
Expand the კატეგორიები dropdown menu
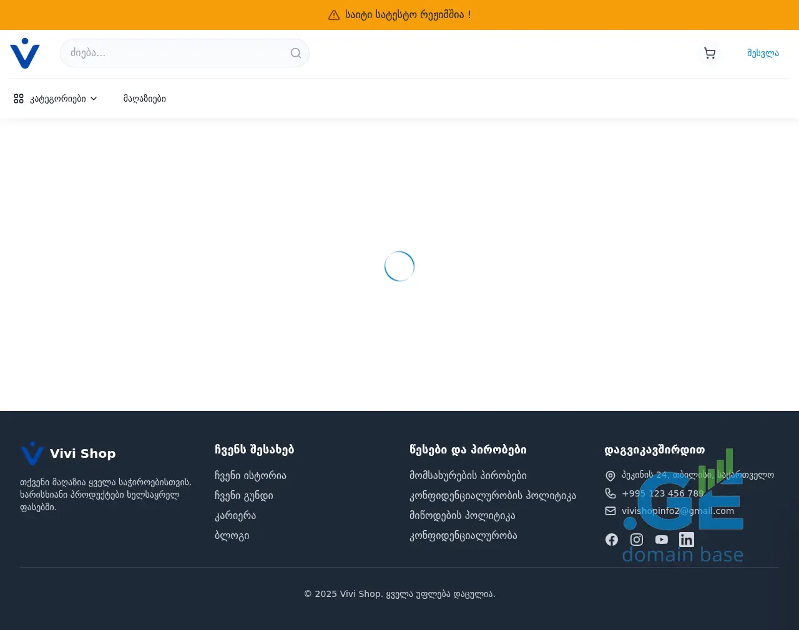(x=56, y=99)
